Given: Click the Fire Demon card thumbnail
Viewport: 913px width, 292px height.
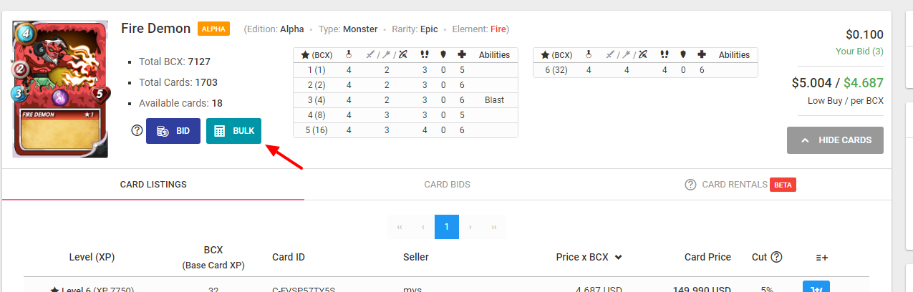Looking at the screenshot, I should coord(60,89).
